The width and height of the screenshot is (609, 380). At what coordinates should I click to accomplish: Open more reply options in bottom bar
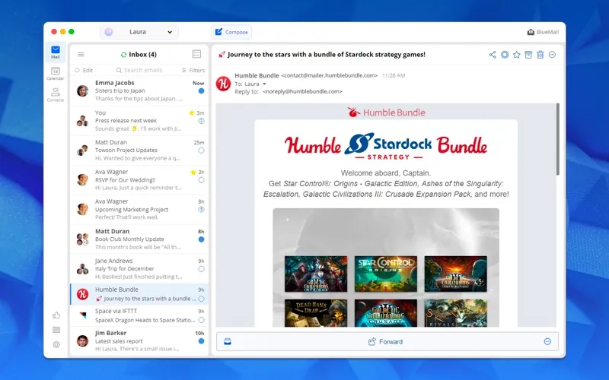click(x=547, y=341)
